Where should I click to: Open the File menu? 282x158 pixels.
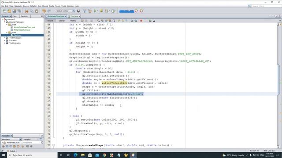coord(2,6)
